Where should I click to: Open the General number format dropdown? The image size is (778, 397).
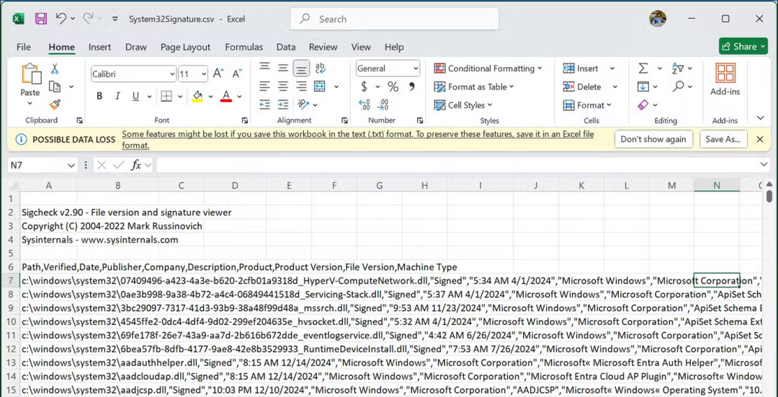pyautogui.click(x=416, y=68)
